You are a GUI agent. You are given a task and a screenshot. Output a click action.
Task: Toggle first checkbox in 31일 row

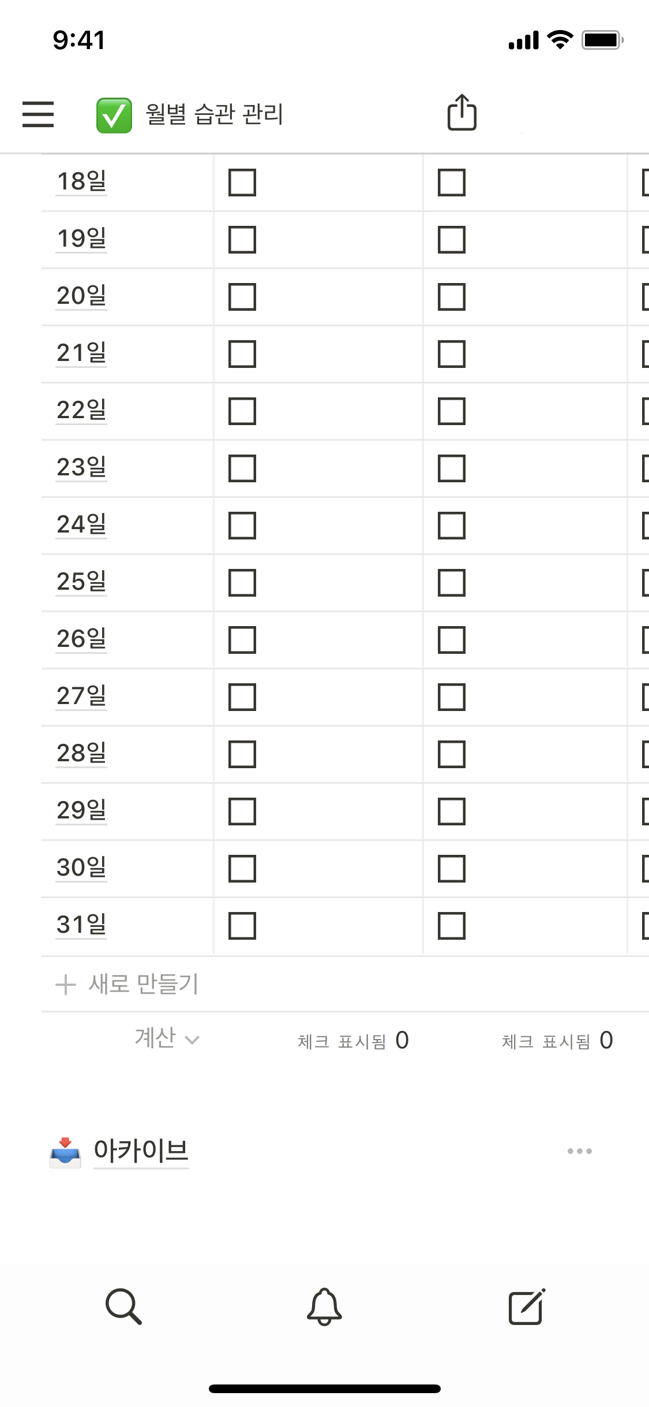coord(242,926)
